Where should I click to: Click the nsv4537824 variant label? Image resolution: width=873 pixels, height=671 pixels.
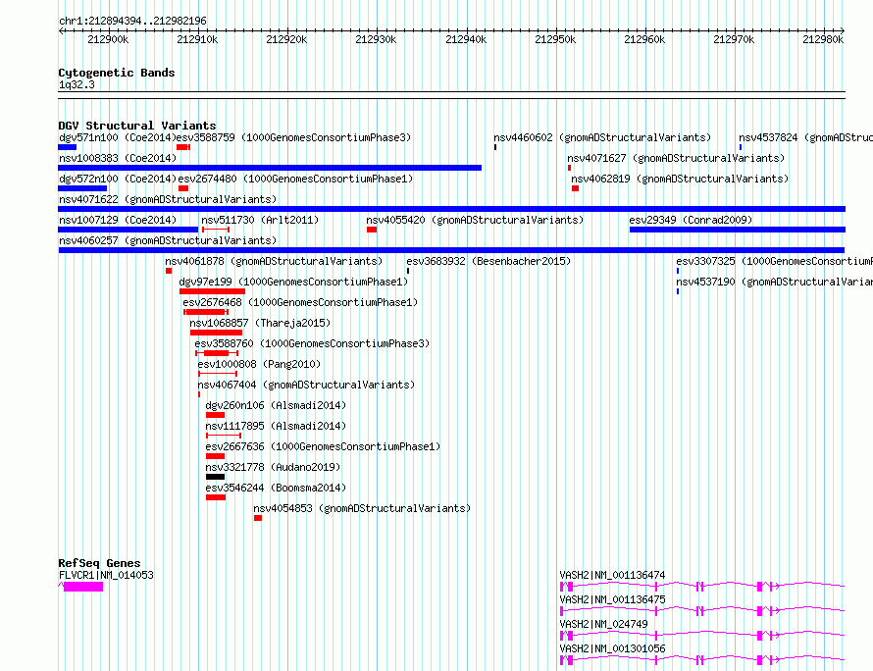[805, 137]
